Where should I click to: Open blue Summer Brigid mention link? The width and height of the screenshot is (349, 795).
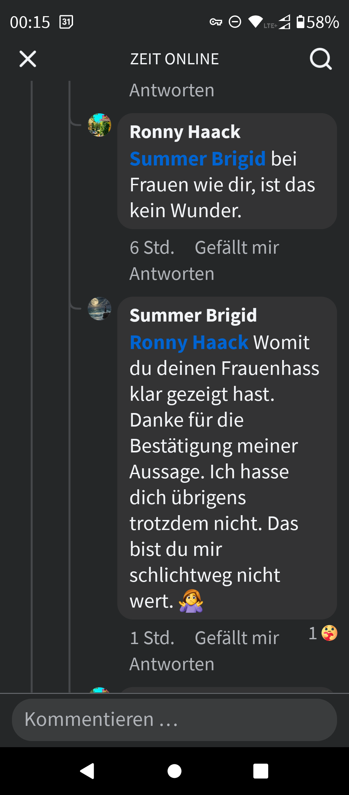[197, 159]
